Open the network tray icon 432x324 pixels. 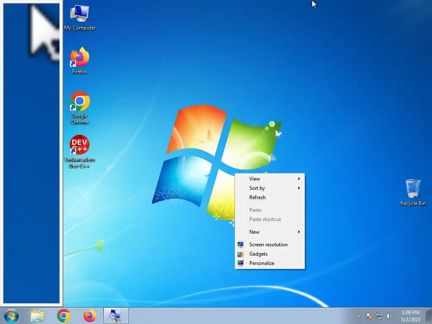coord(379,316)
